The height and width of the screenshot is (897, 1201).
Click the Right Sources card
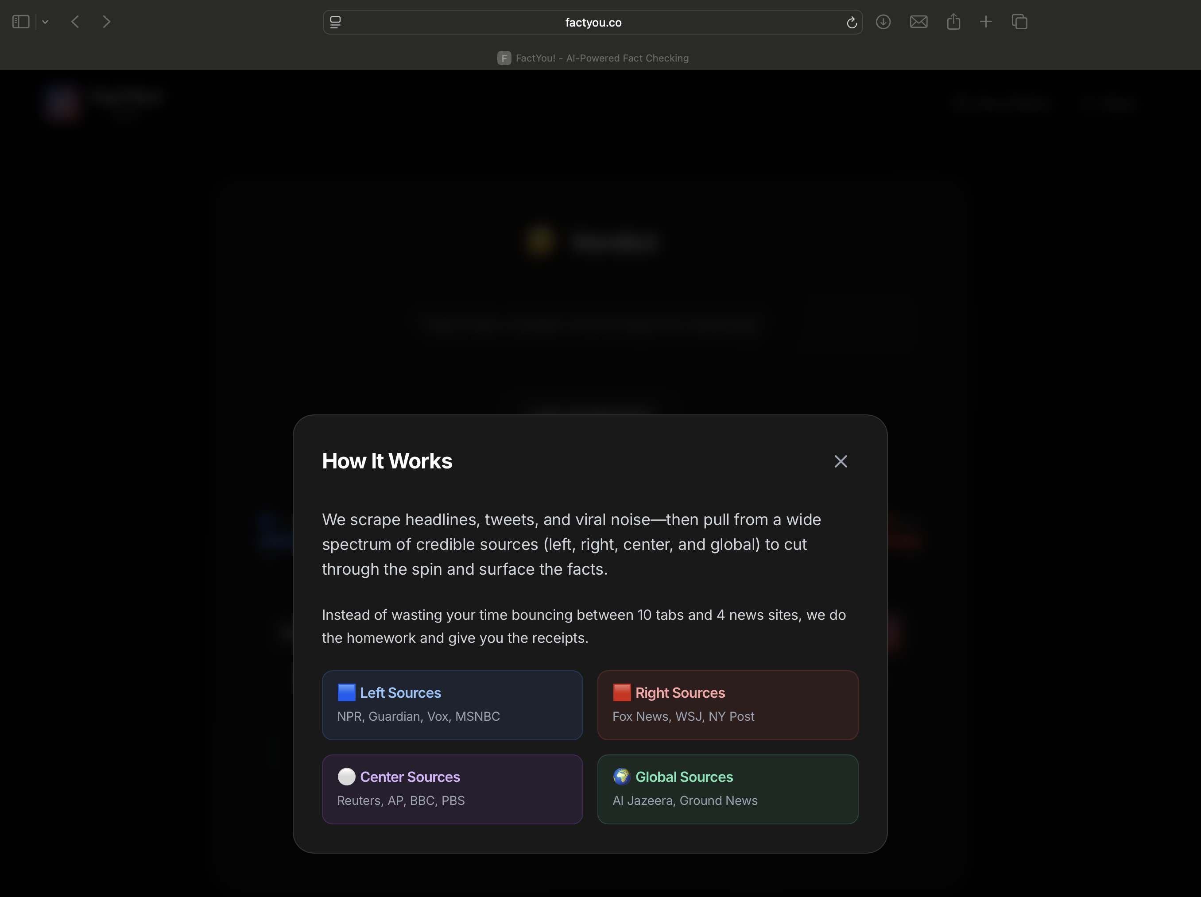tap(728, 705)
